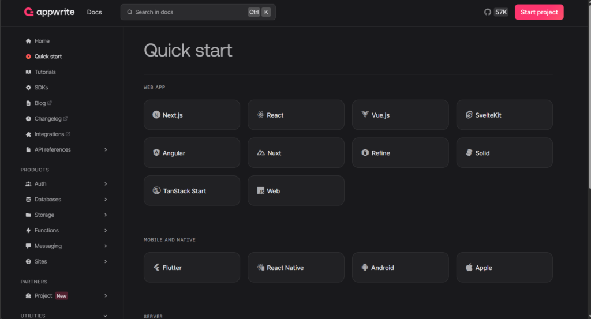This screenshot has width=591, height=319.
Task: Click the Sites globe icon
Action: [28, 261]
